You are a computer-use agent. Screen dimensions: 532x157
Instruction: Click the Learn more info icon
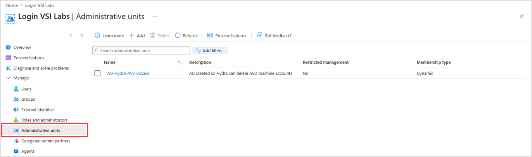(x=97, y=35)
